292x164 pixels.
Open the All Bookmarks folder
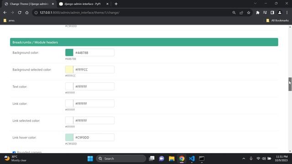pyautogui.click(x=277, y=20)
